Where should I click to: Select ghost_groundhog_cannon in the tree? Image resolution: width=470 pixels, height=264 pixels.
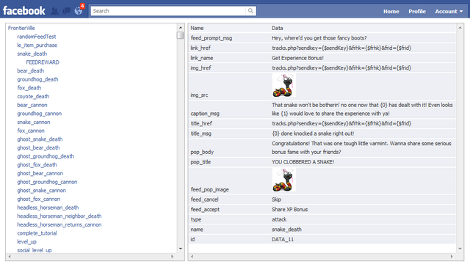click(x=47, y=182)
